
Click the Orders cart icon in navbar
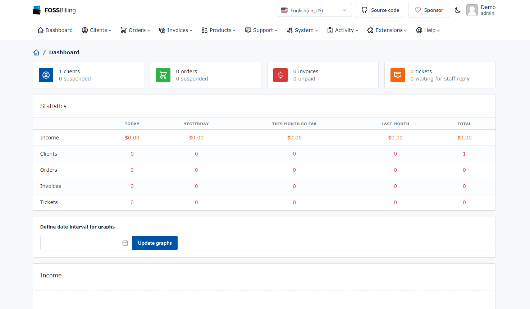point(124,30)
